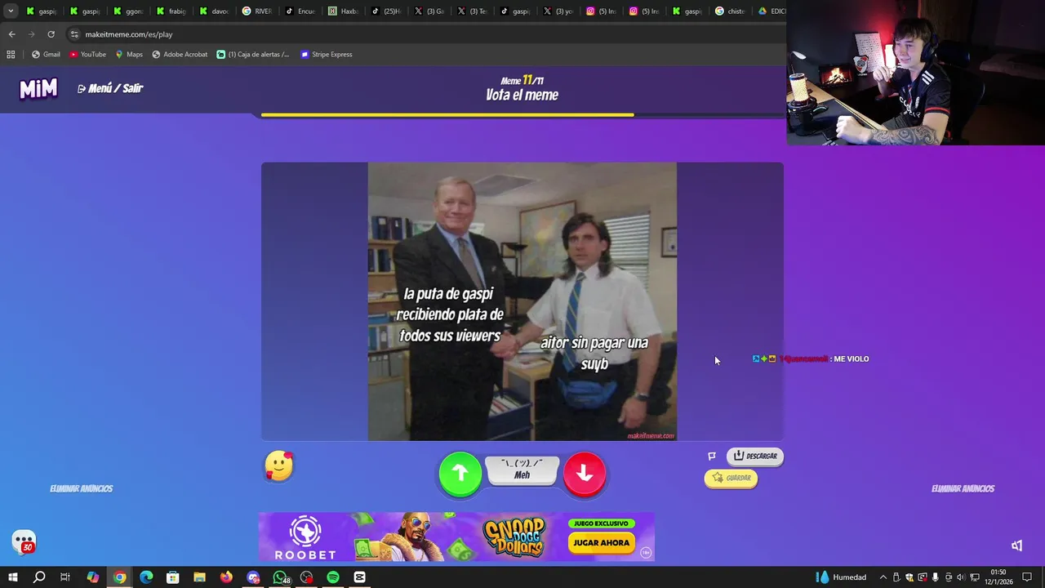This screenshot has height=588, width=1045.
Task: Open CapCut from taskbar
Action: 359,577
